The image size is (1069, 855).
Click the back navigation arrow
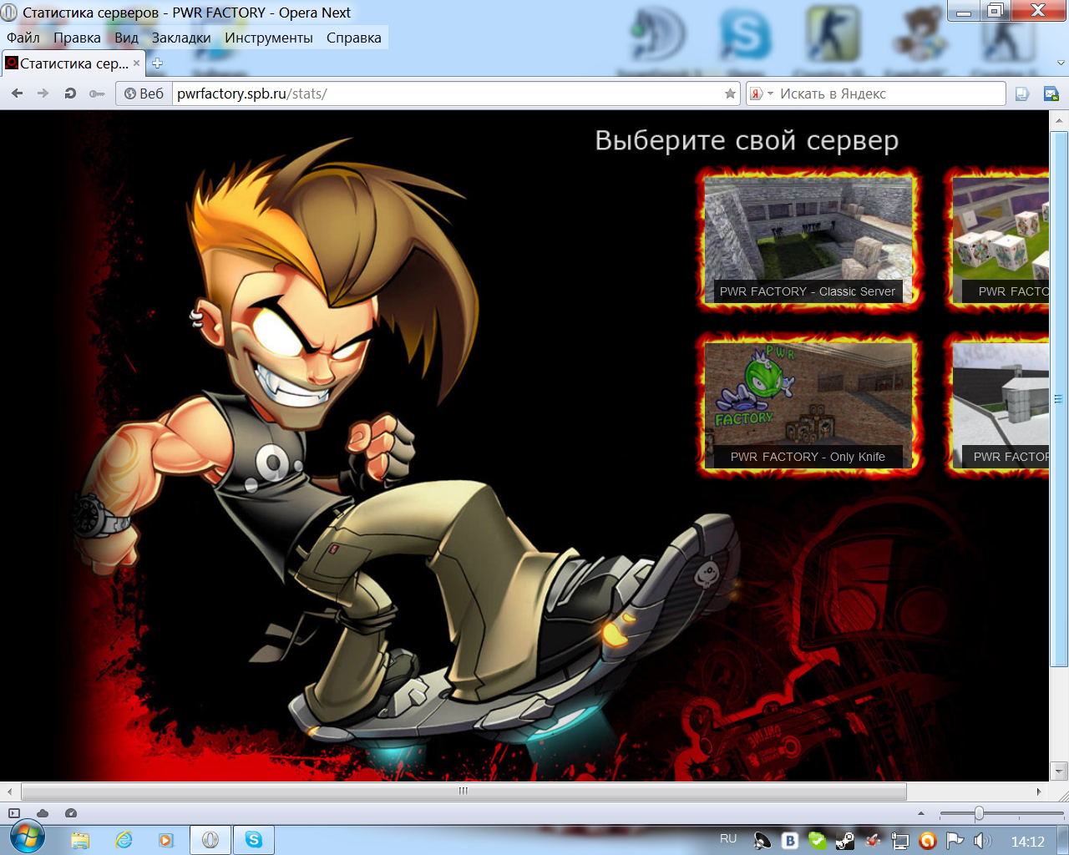tap(17, 94)
